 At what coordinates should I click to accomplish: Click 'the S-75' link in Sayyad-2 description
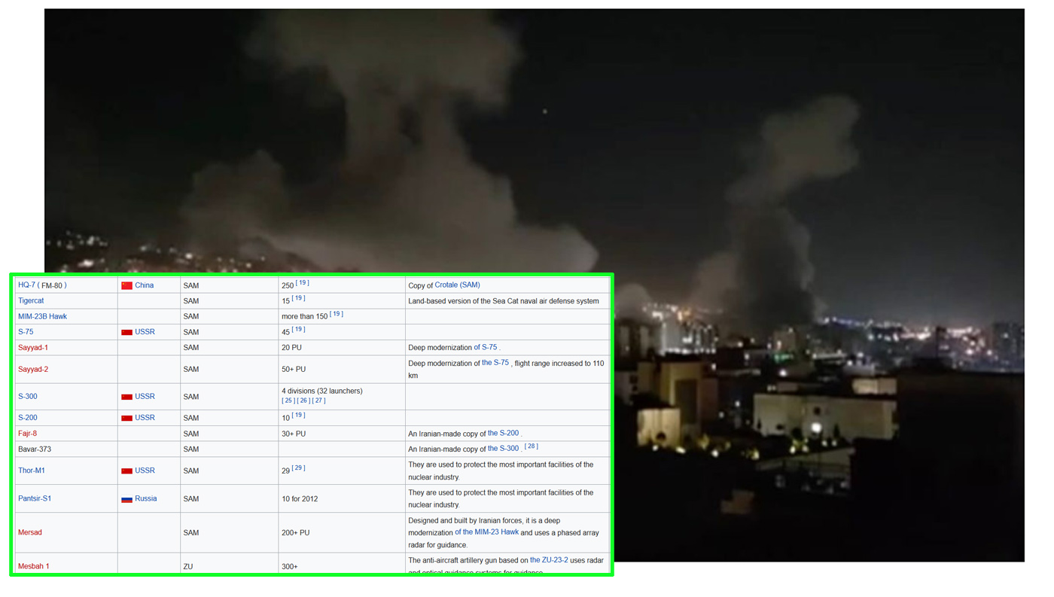495,362
